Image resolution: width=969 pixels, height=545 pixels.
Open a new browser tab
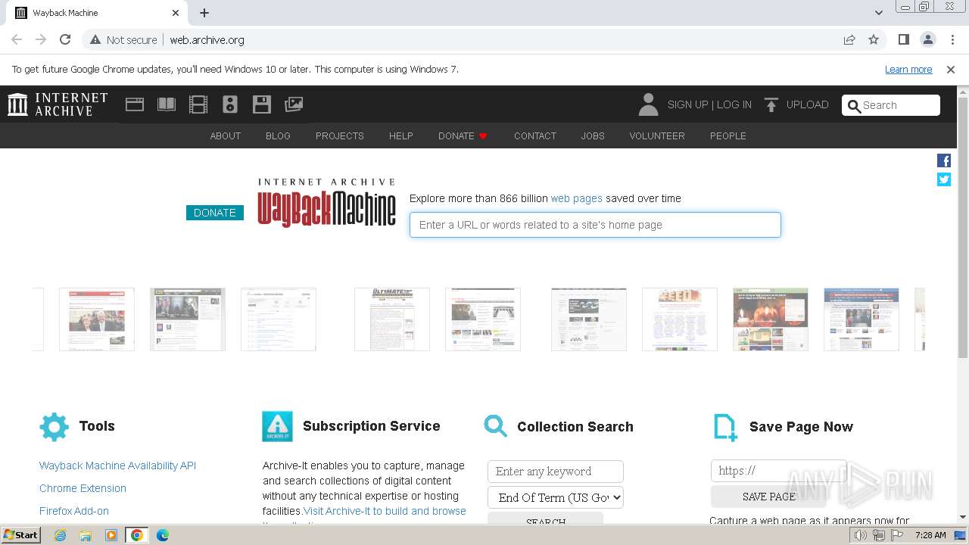click(x=204, y=13)
